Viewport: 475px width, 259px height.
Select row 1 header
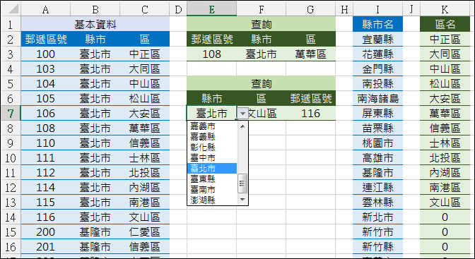tap(11, 24)
